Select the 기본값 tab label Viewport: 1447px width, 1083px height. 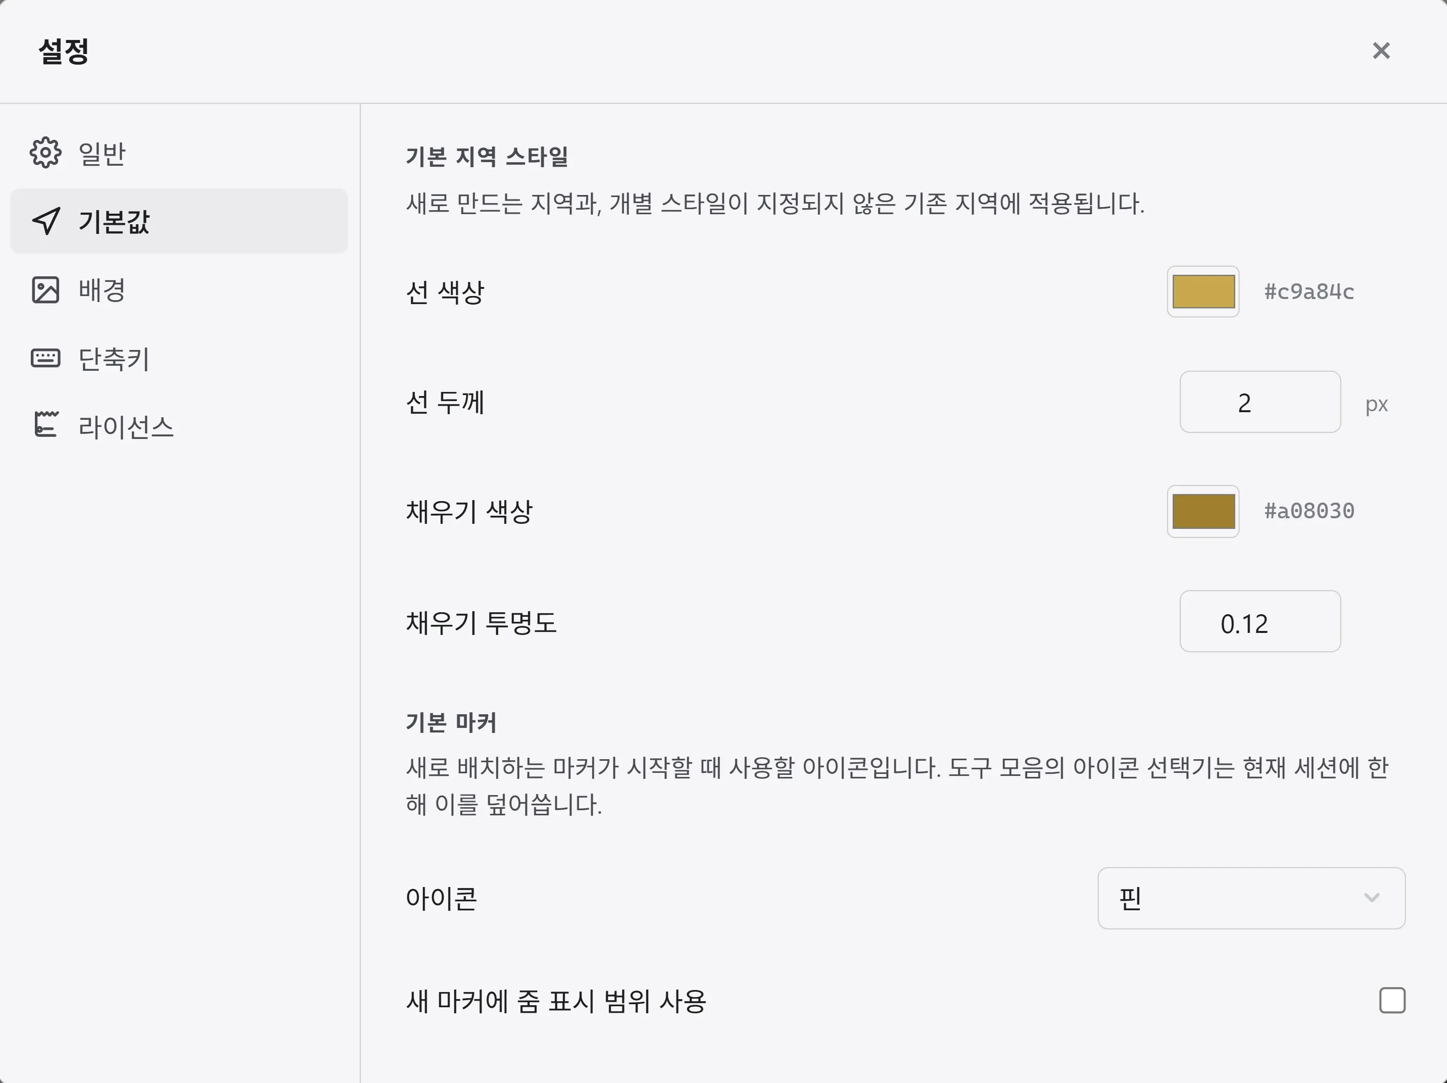[114, 221]
